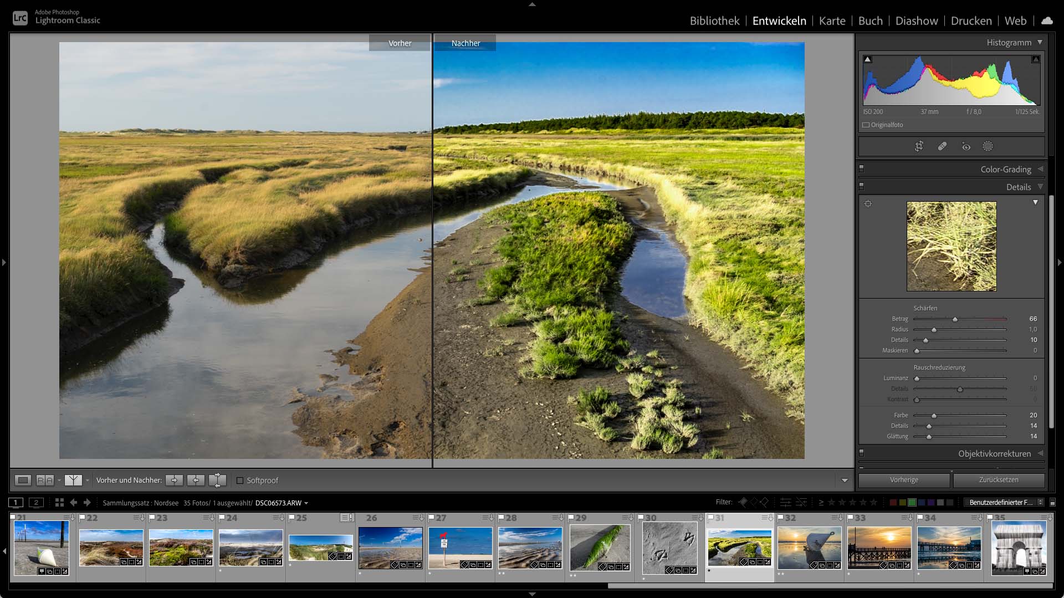
Task: Enable the Softproof checkbox
Action: point(240,481)
